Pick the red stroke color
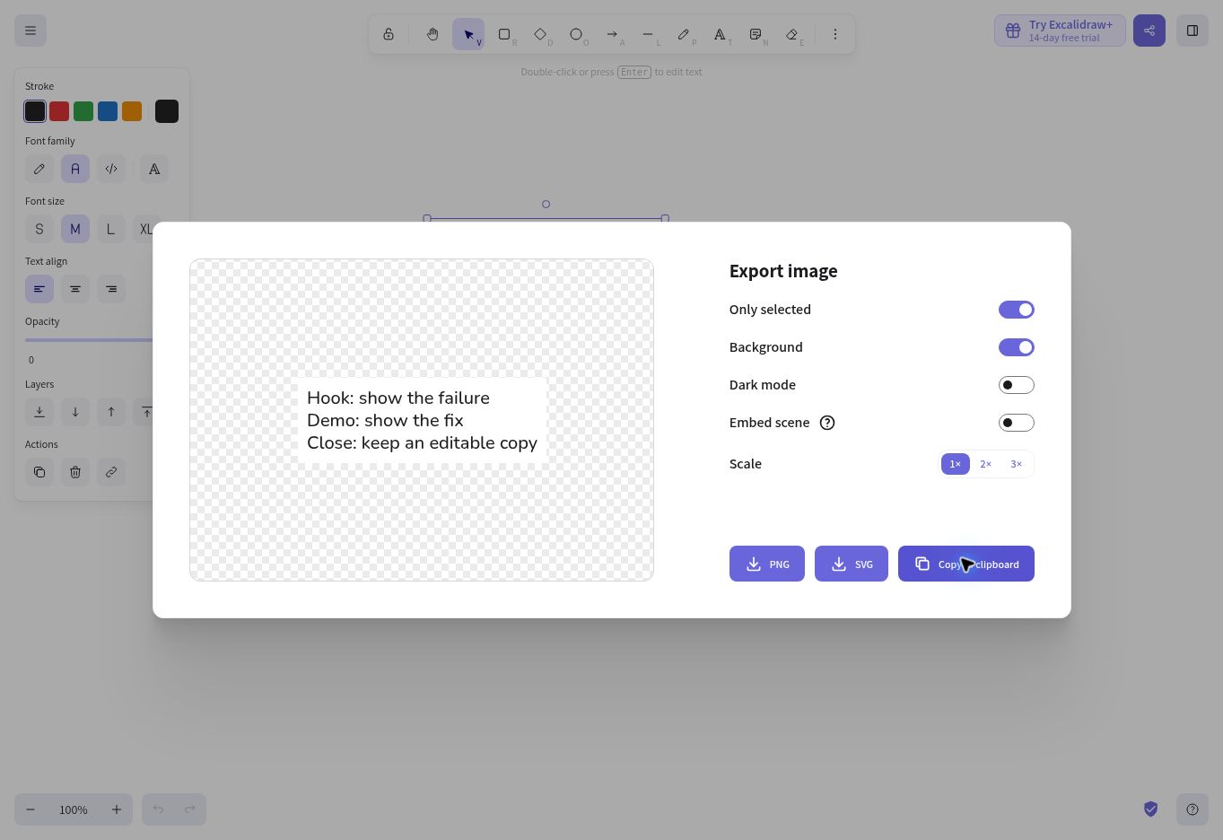 (x=59, y=111)
